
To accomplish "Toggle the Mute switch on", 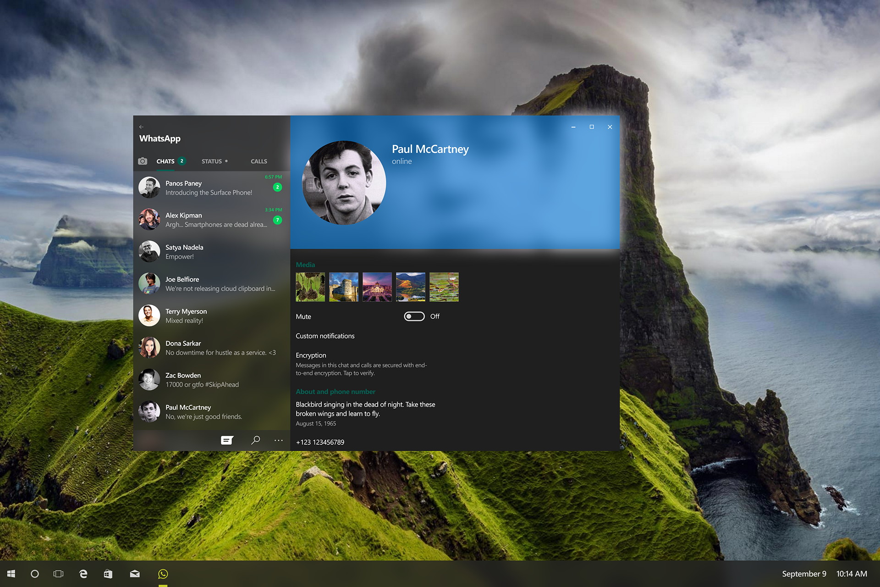I will [414, 316].
